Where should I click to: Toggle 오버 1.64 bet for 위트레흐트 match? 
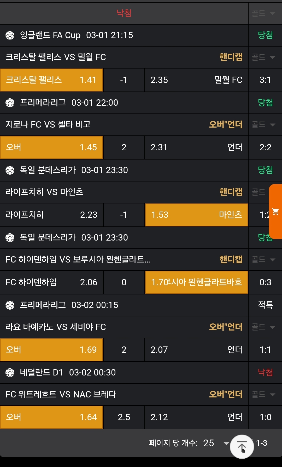[51, 417]
